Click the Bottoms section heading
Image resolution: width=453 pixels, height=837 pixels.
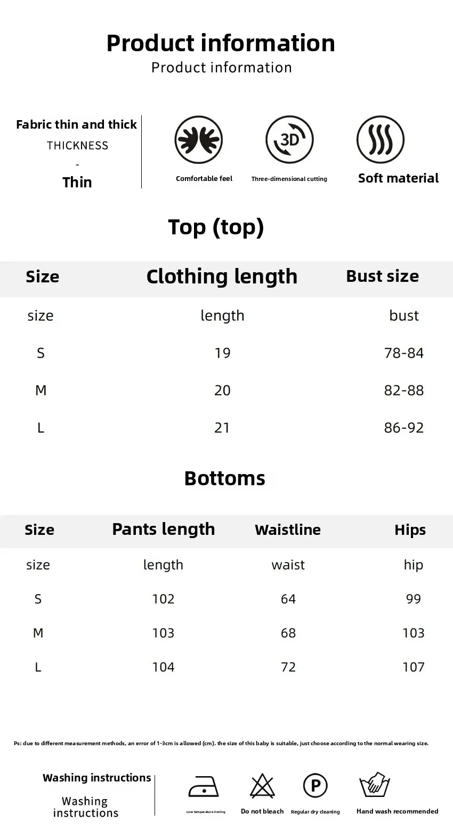click(224, 478)
